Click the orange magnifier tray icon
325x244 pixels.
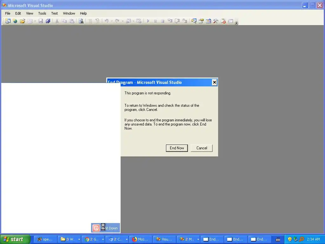[302, 239]
